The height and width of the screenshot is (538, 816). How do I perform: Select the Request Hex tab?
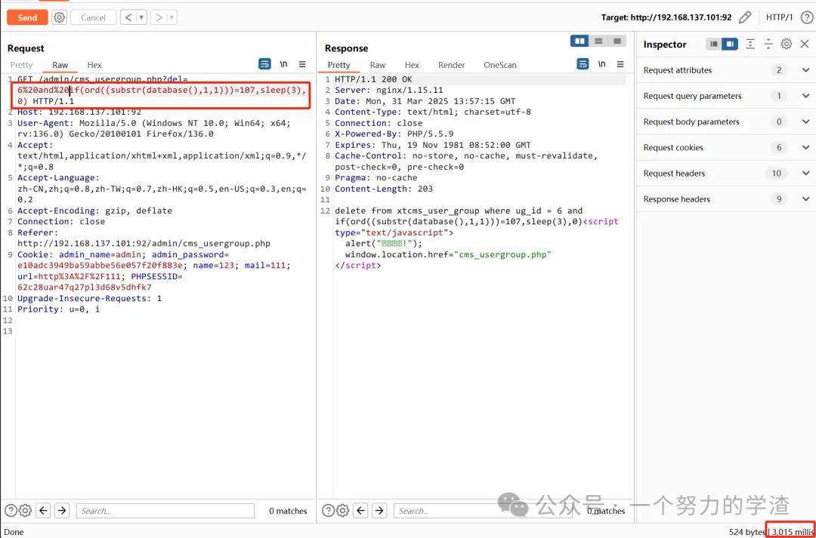[x=94, y=65]
